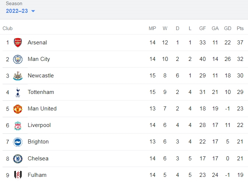The height and width of the screenshot is (182, 248).
Task: Click the Pts column header
Action: coord(240,28)
